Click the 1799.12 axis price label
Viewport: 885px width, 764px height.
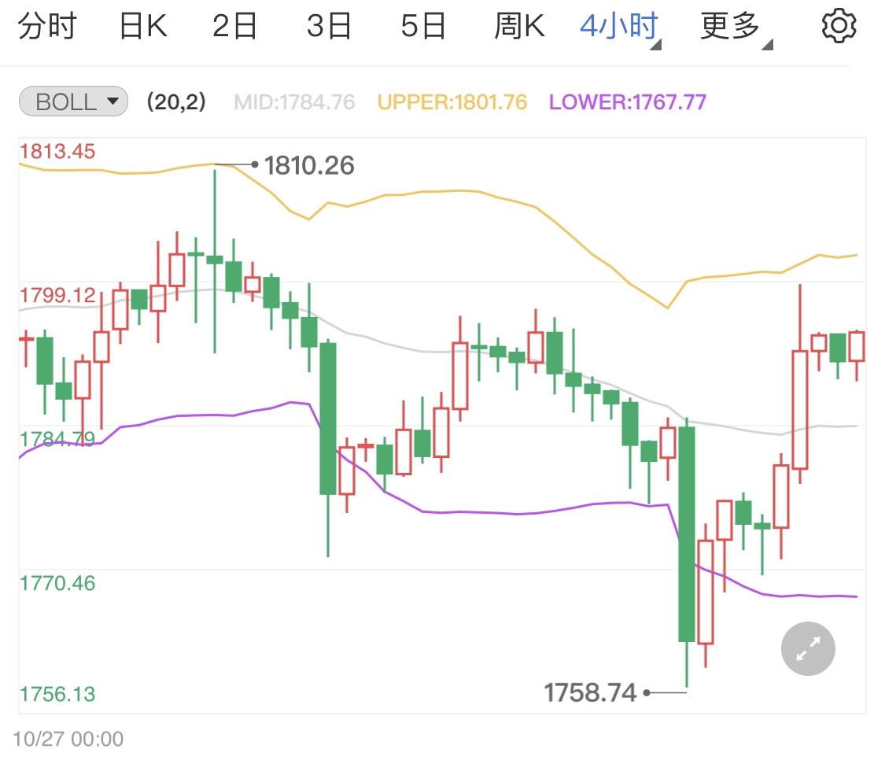(x=57, y=295)
